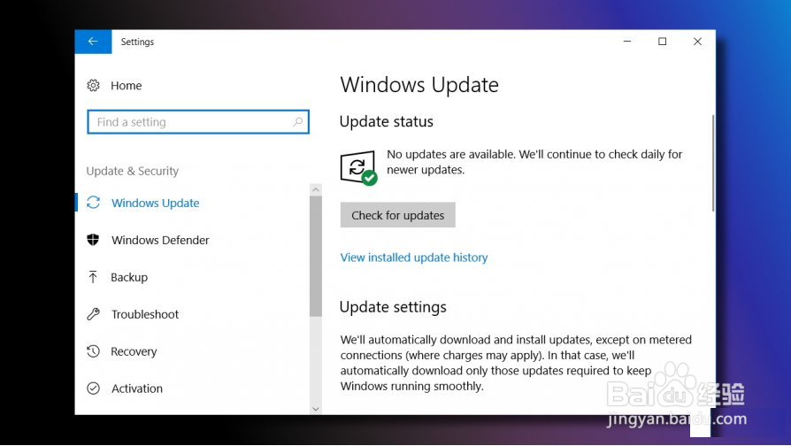
Task: Click the sidebar scrollbar down arrow
Action: [316, 409]
